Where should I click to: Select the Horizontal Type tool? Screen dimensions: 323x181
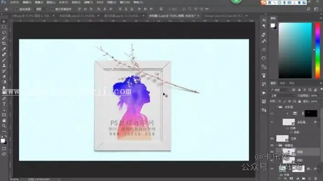pyautogui.click(x=4, y=104)
